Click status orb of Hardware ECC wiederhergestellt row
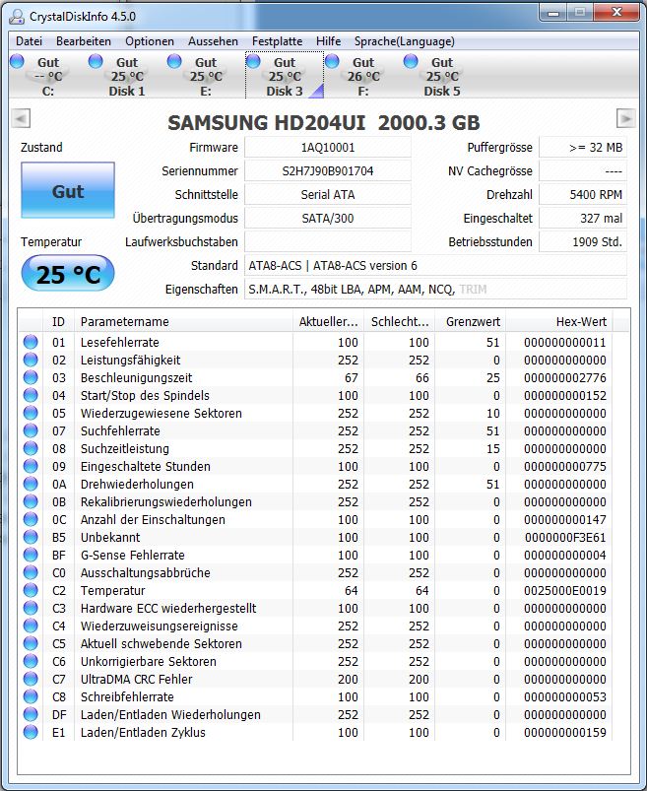Image resolution: width=647 pixels, height=791 pixels. click(x=31, y=608)
